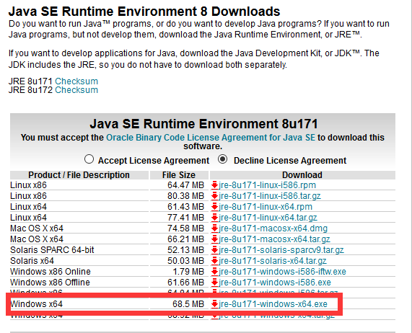Click the 52.13 MB file size cell
The image size is (412, 333).
pyautogui.click(x=185, y=250)
